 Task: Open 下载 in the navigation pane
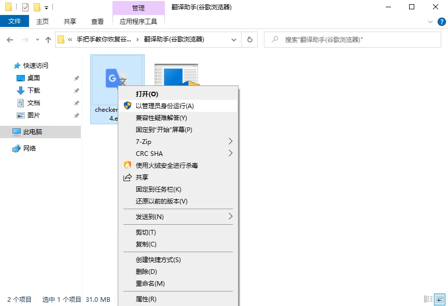(33, 91)
